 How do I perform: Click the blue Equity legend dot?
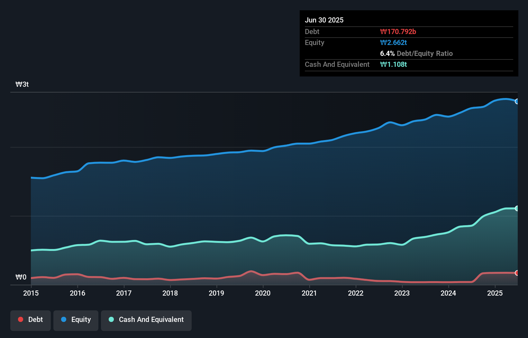point(63,319)
